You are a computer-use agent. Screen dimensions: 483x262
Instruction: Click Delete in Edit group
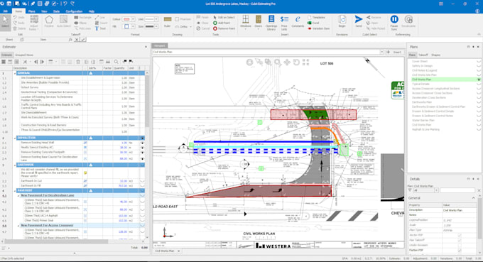(x=19, y=28)
